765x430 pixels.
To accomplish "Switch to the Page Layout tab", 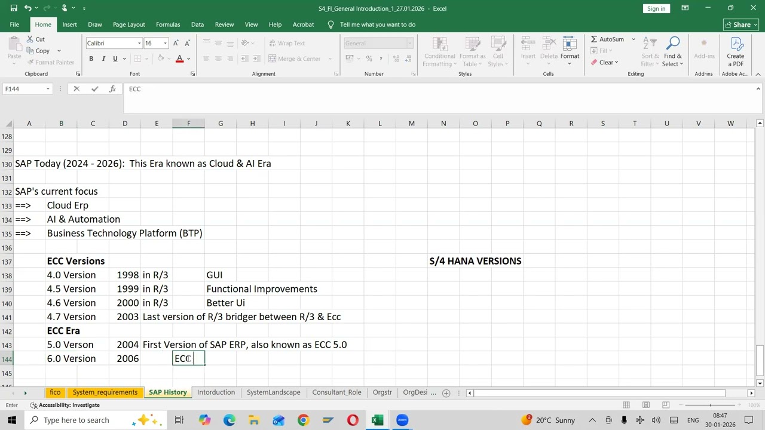I will coord(129,24).
